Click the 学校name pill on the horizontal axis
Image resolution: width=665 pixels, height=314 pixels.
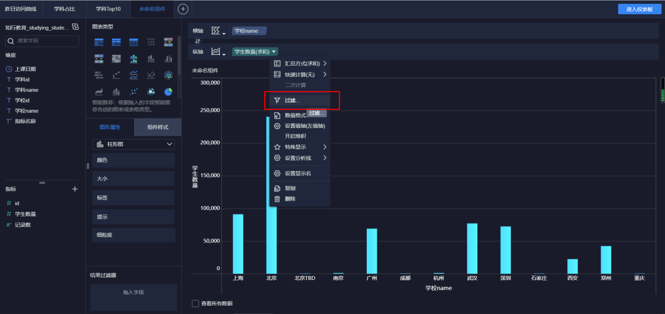pos(249,31)
